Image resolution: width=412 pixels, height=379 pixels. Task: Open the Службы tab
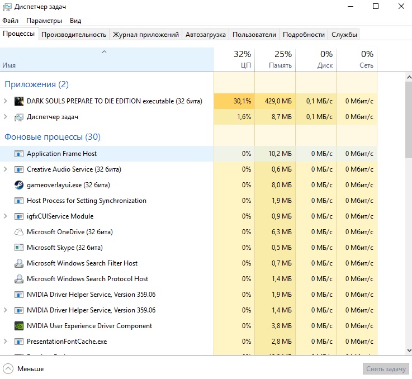click(344, 35)
